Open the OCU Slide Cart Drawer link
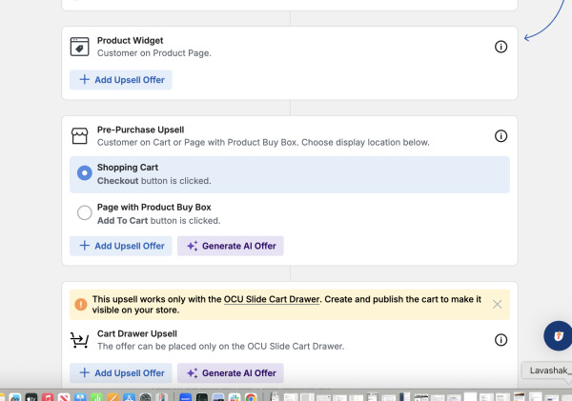This screenshot has height=401, width=572. point(272,299)
